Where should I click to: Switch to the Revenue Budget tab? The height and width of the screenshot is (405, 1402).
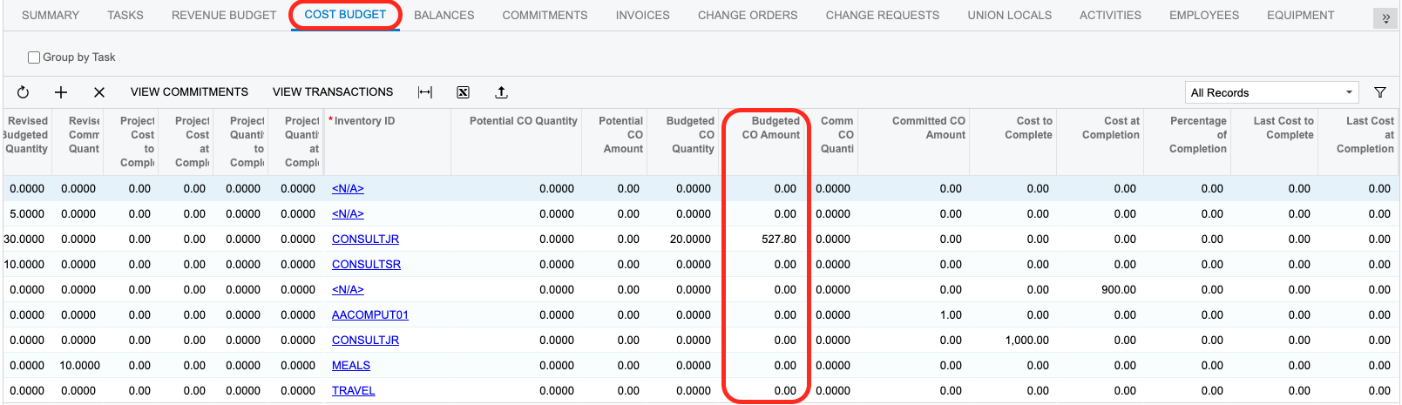(224, 15)
